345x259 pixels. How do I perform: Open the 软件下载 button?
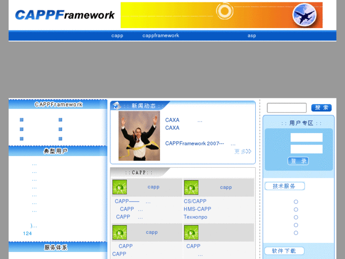[x=284, y=251]
